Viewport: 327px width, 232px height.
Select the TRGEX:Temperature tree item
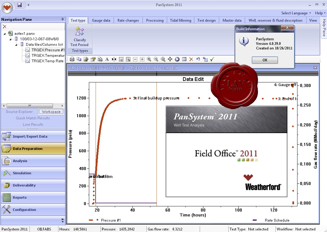tap(48, 55)
